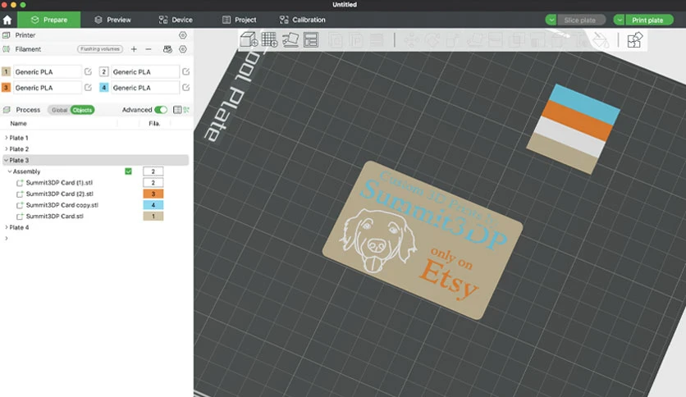Screen dimensions: 686x397
Task: Select Summit3DP Card copy.stl in tree
Action: (62, 205)
